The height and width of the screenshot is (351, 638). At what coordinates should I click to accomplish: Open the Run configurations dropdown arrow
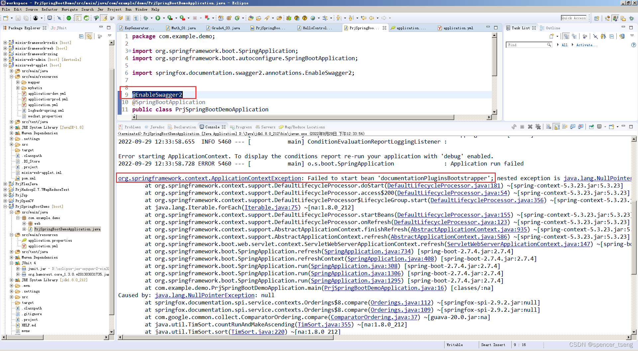[x=163, y=18]
